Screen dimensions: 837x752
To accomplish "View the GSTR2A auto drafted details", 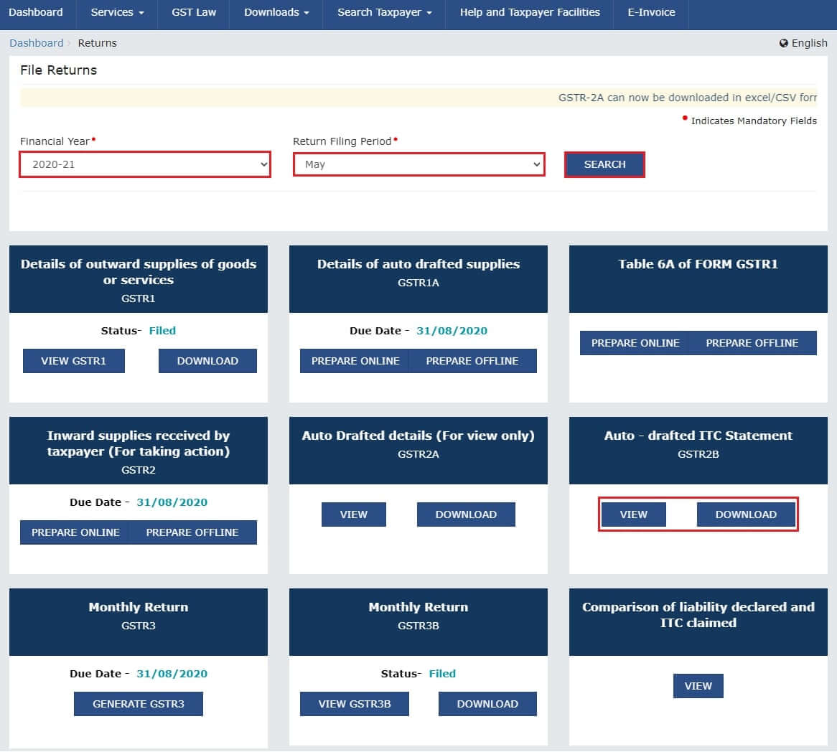I will coord(353,514).
